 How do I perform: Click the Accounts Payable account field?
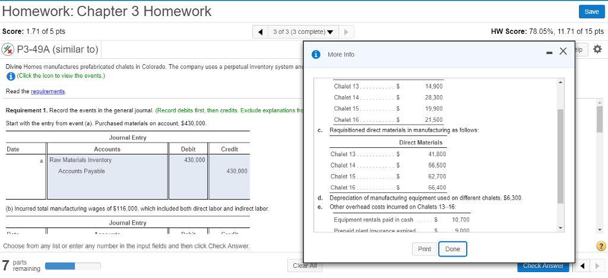pyautogui.click(x=108, y=171)
